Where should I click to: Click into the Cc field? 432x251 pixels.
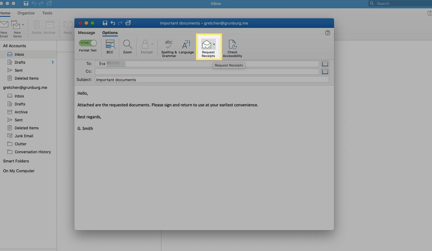coord(207,71)
